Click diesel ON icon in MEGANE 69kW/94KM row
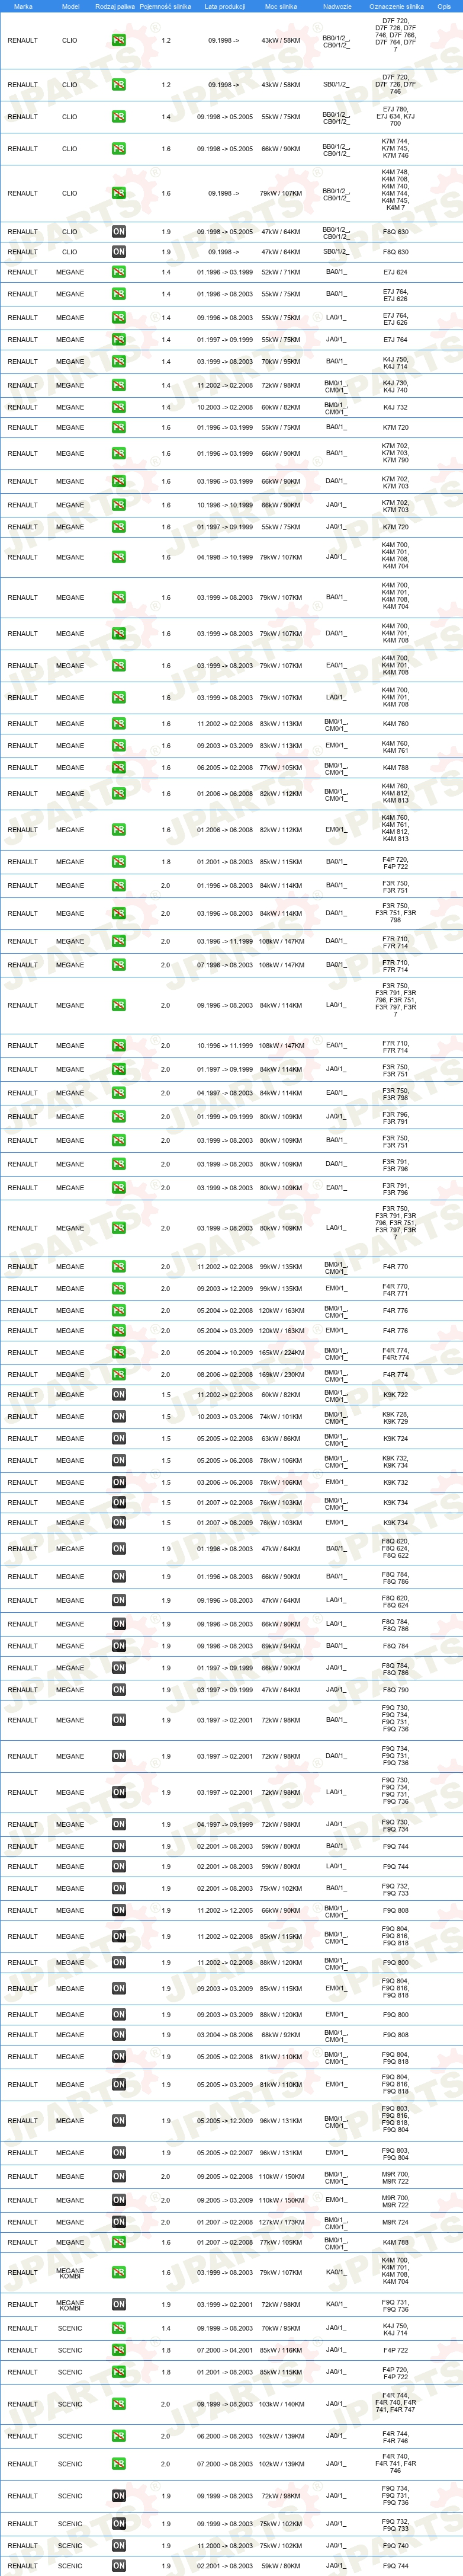 [x=119, y=1646]
